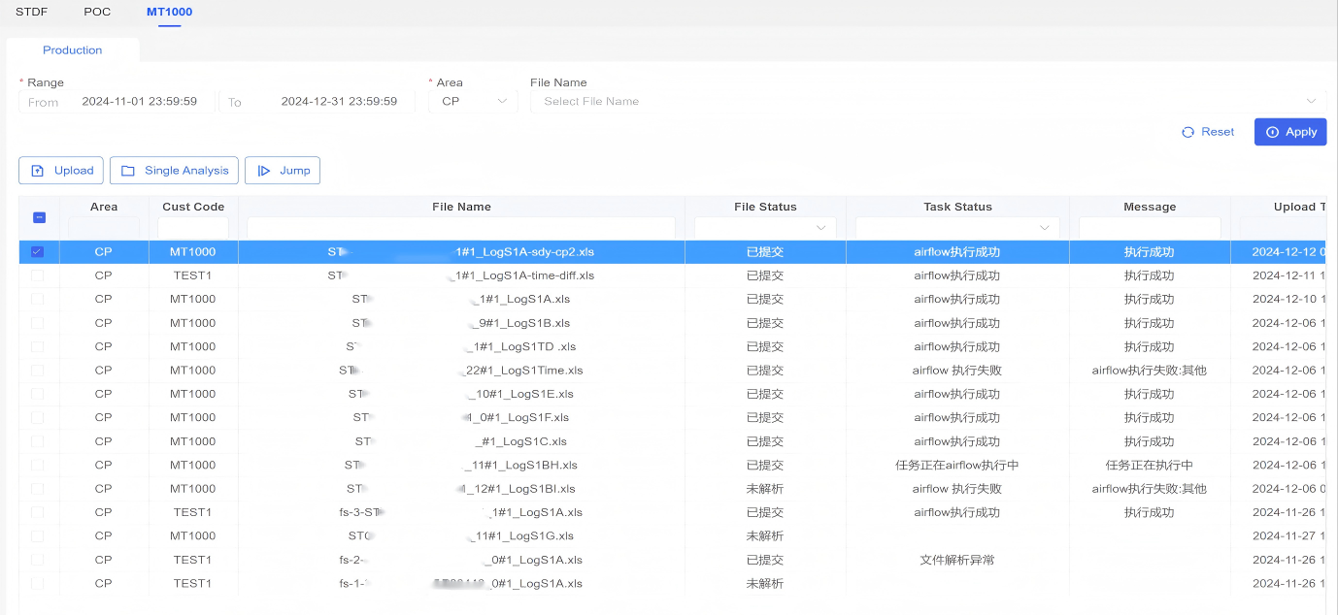Open the POC tab
The width and height of the screenshot is (1338, 615).
97,12
